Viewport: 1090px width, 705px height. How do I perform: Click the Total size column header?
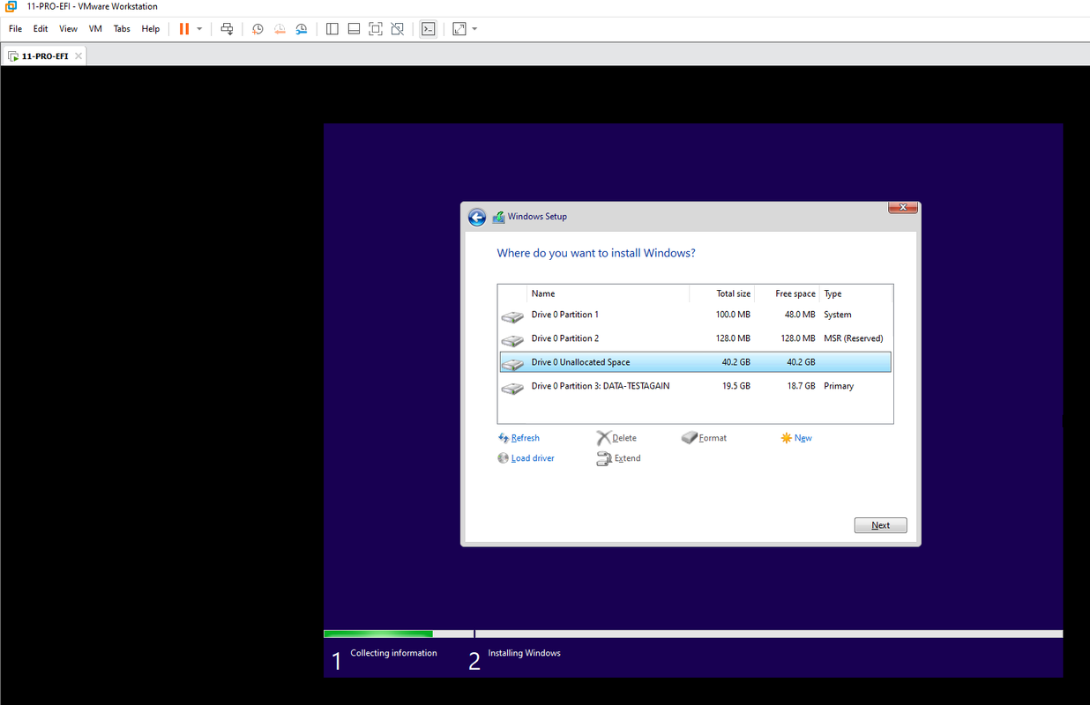tap(721, 293)
